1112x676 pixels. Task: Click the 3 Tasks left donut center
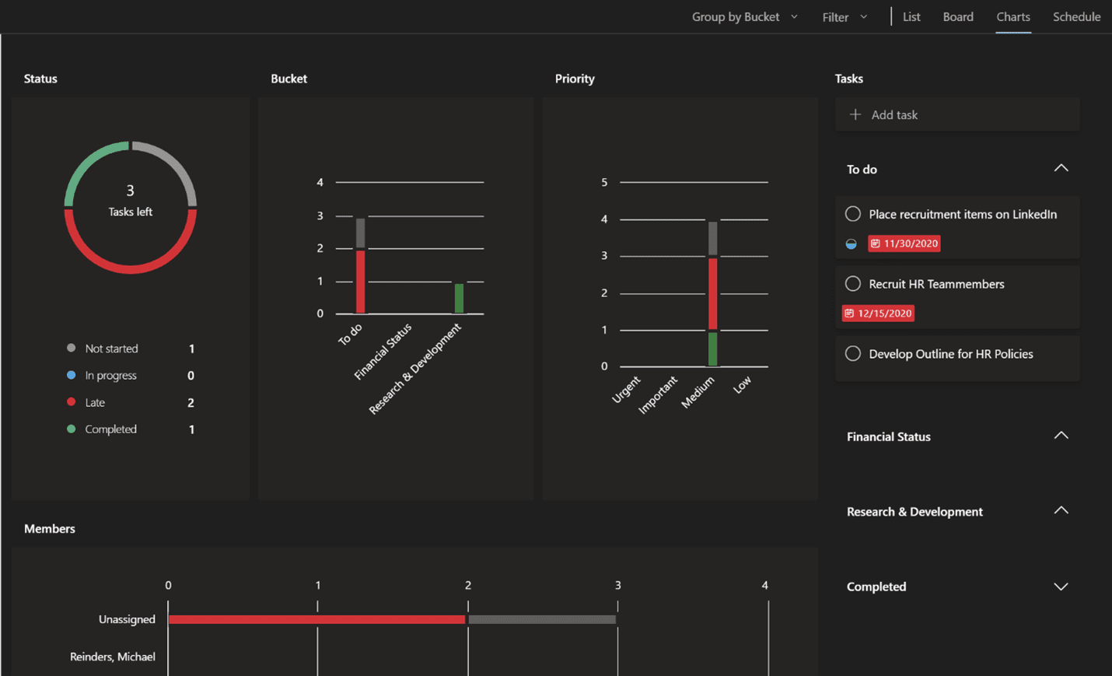pos(130,200)
